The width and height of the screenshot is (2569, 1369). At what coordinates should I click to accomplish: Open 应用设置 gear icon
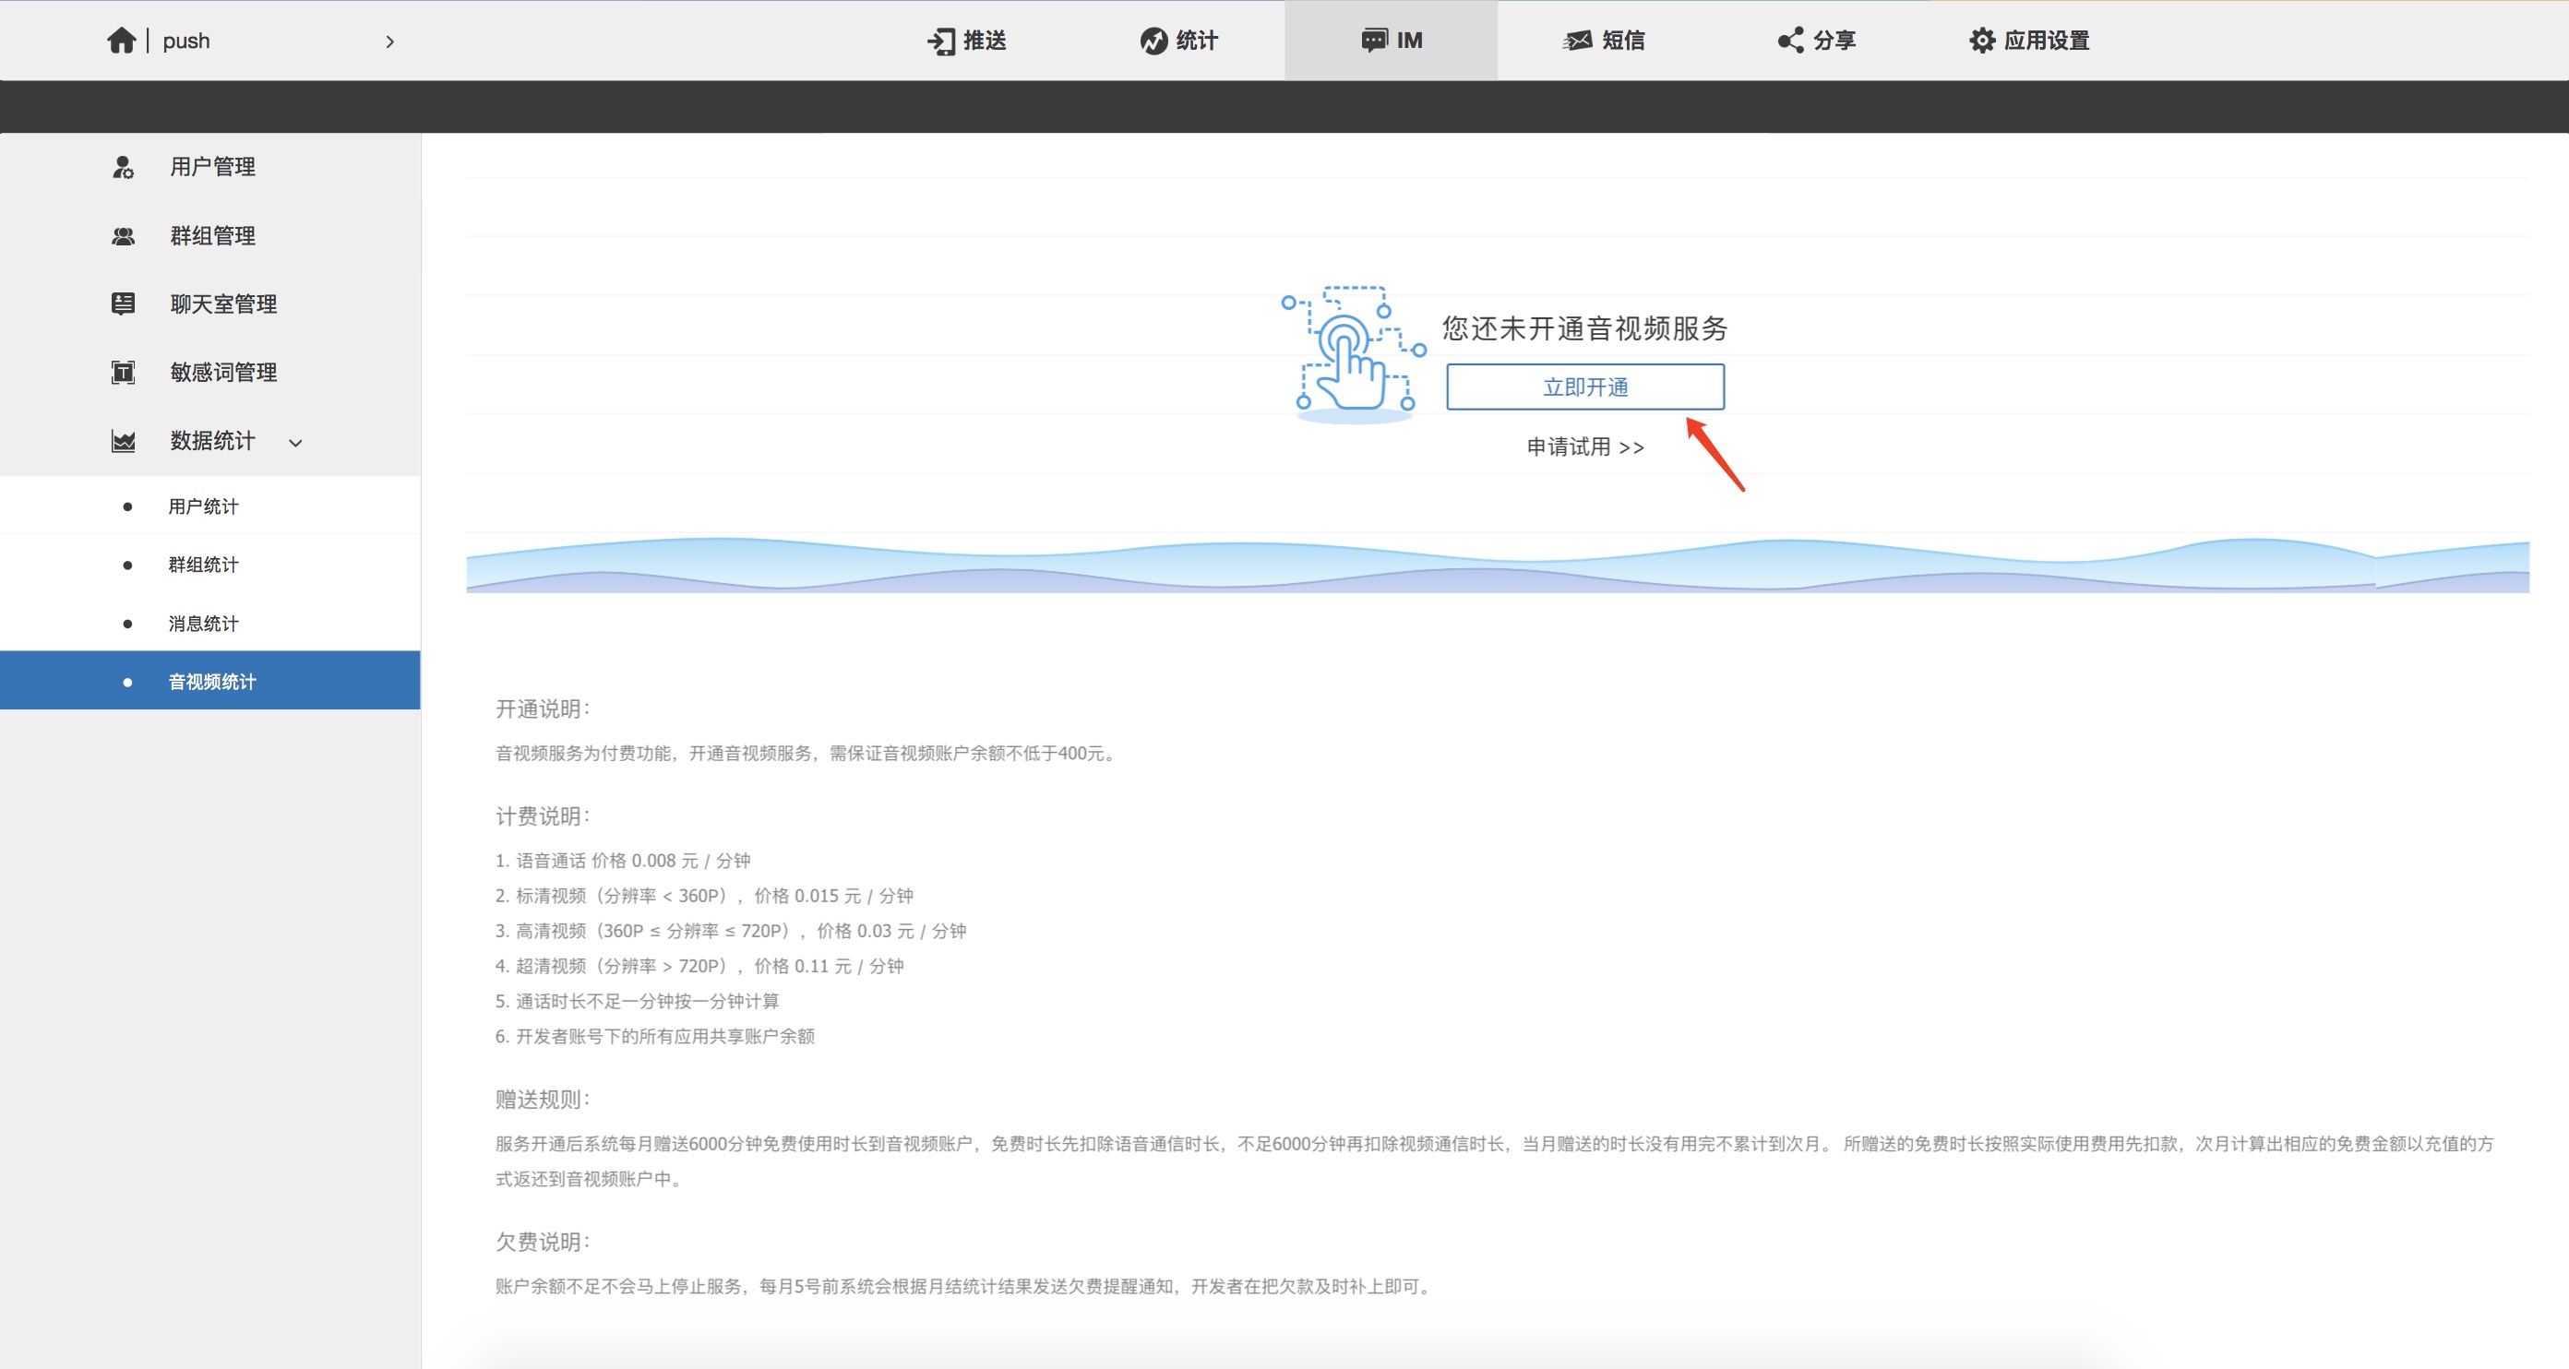pos(1981,41)
